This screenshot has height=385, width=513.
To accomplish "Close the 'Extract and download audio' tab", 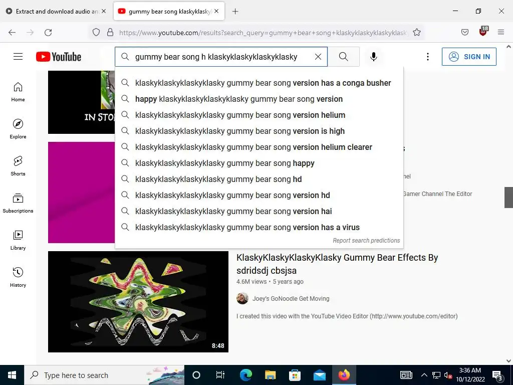I will [104, 11].
